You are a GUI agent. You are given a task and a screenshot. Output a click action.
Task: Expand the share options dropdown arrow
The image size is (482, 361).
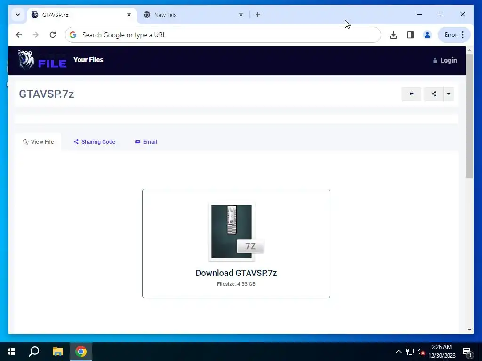point(449,94)
